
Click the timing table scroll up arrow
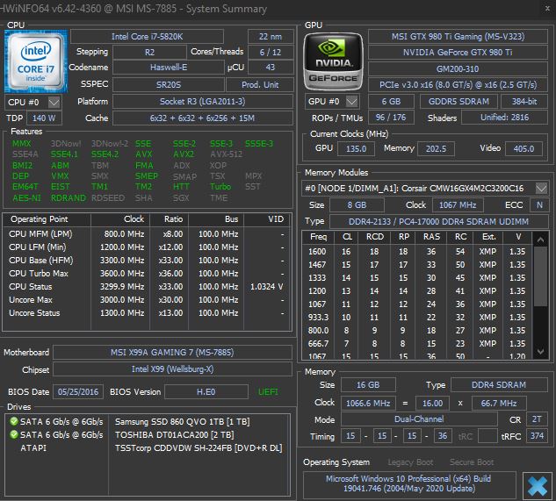pyautogui.click(x=540, y=240)
